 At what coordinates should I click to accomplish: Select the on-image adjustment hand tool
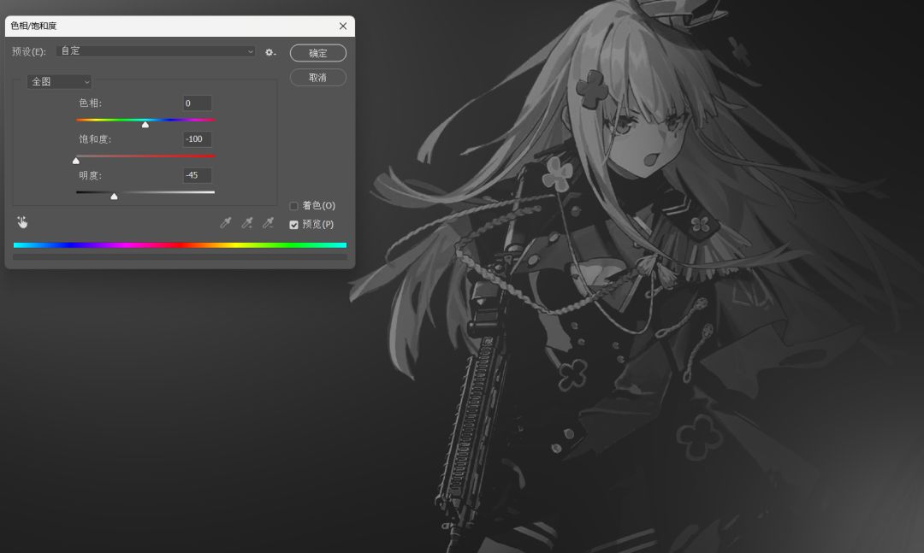(x=22, y=222)
